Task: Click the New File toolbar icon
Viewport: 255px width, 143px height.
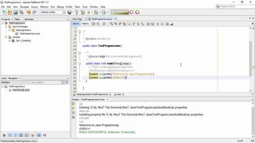Action: [x=4, y=12]
